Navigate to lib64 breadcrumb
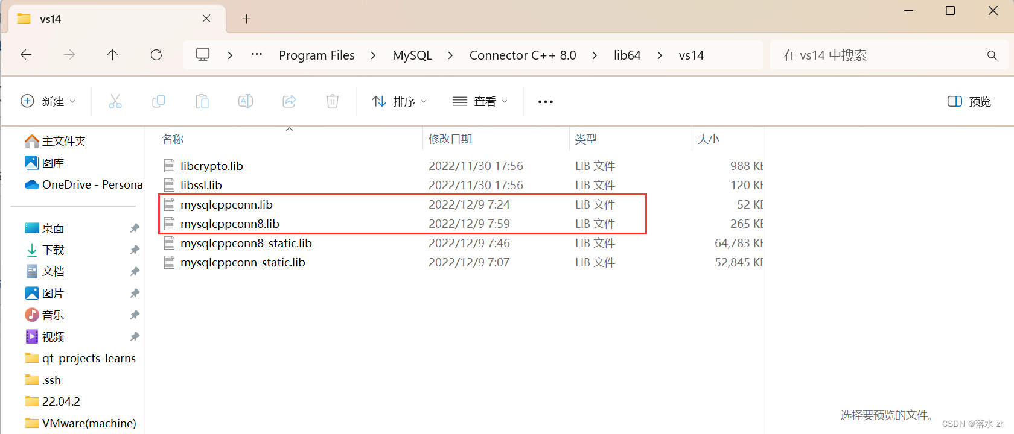This screenshot has width=1014, height=434. [627, 55]
